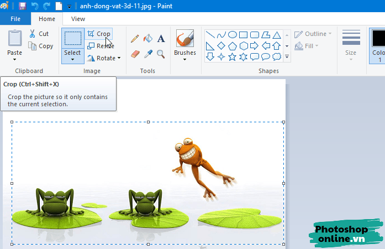Viewport: 385px width, 249px height.
Task: Expand the Paste dropdown arrow
Action: coord(15,59)
